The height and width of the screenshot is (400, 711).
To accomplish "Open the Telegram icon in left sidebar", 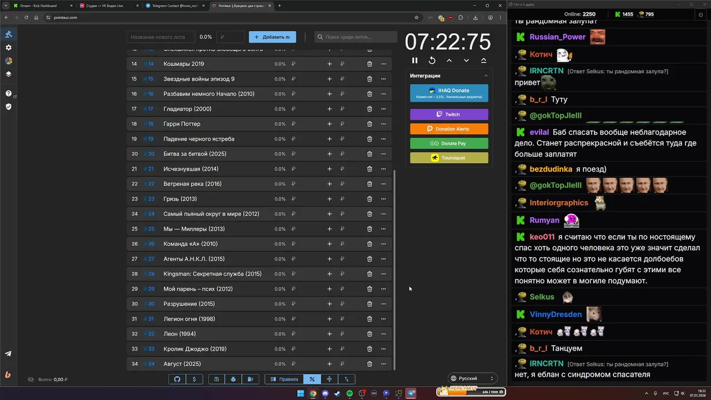I will coord(8,354).
